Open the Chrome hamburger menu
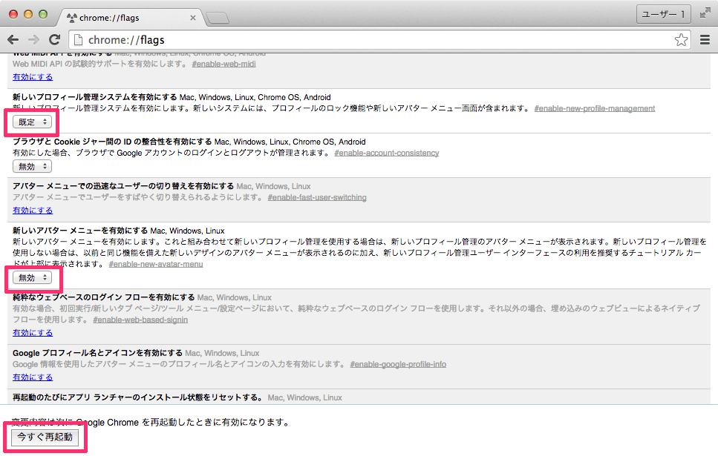This screenshot has height=456, width=718. [705, 40]
